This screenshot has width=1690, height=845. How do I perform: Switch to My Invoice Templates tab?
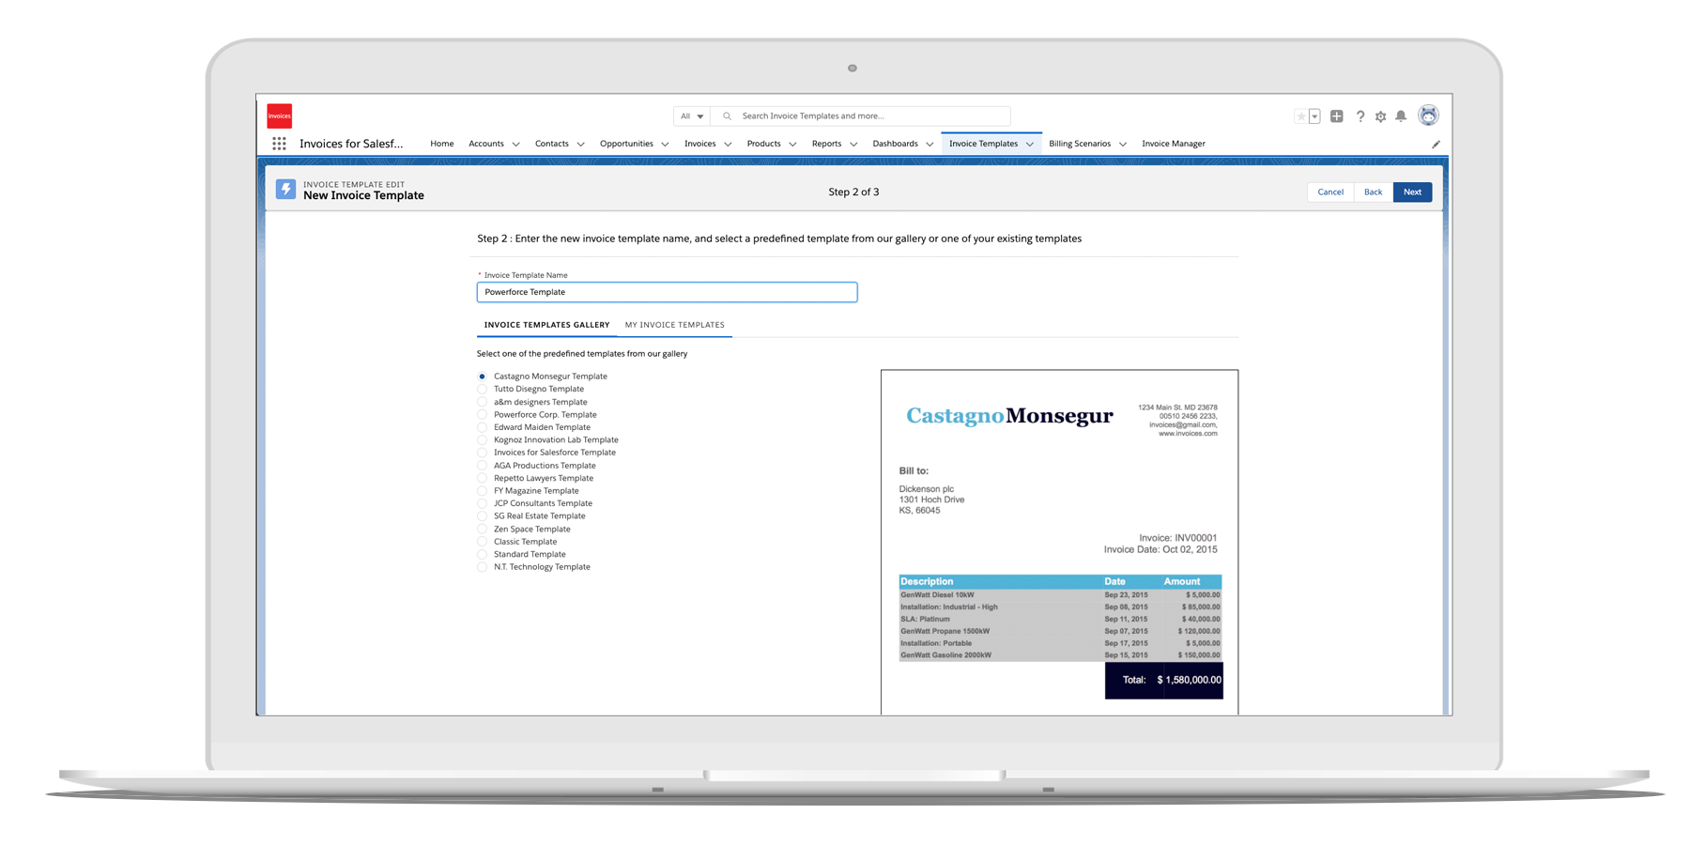tap(674, 325)
